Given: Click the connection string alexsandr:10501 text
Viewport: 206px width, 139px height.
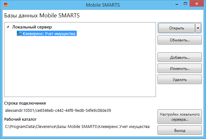Looking at the screenshot, I should (x=58, y=111).
